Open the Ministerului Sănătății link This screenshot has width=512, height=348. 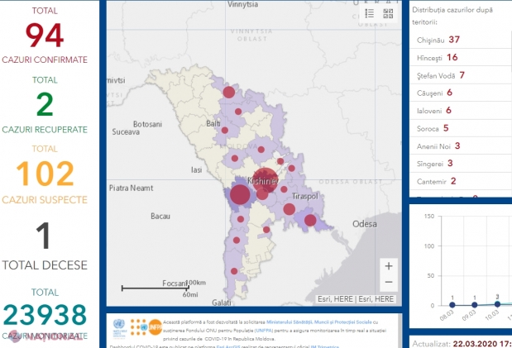point(319,322)
